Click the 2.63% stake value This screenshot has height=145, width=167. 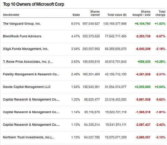[x=75, y=62]
